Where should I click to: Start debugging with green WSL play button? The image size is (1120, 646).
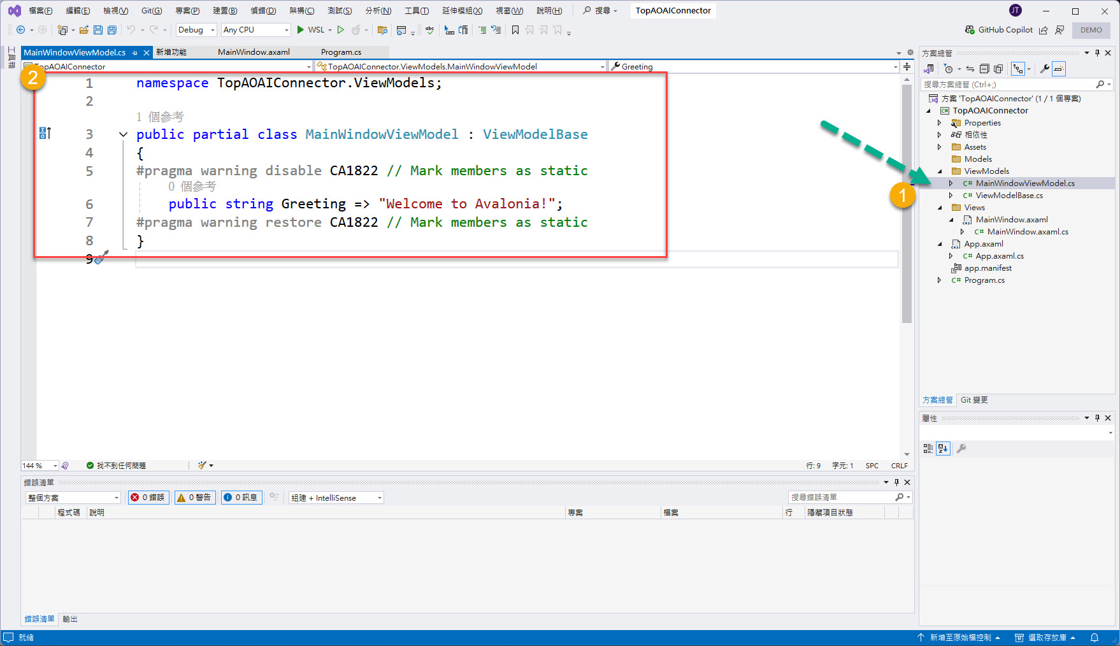[x=310, y=30]
